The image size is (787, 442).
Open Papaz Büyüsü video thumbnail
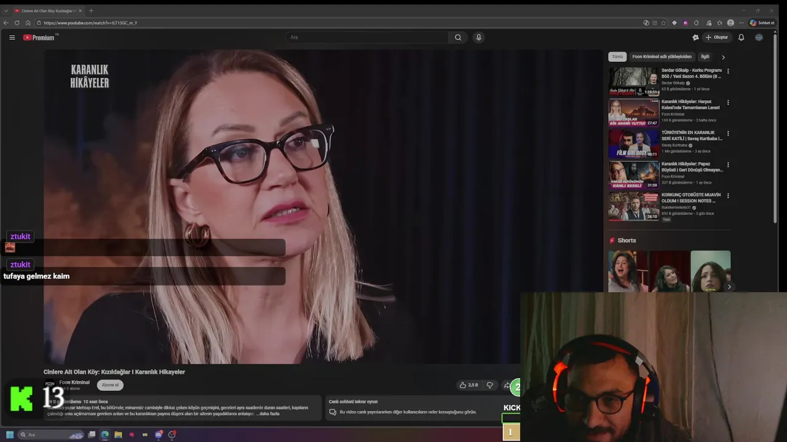coord(633,175)
